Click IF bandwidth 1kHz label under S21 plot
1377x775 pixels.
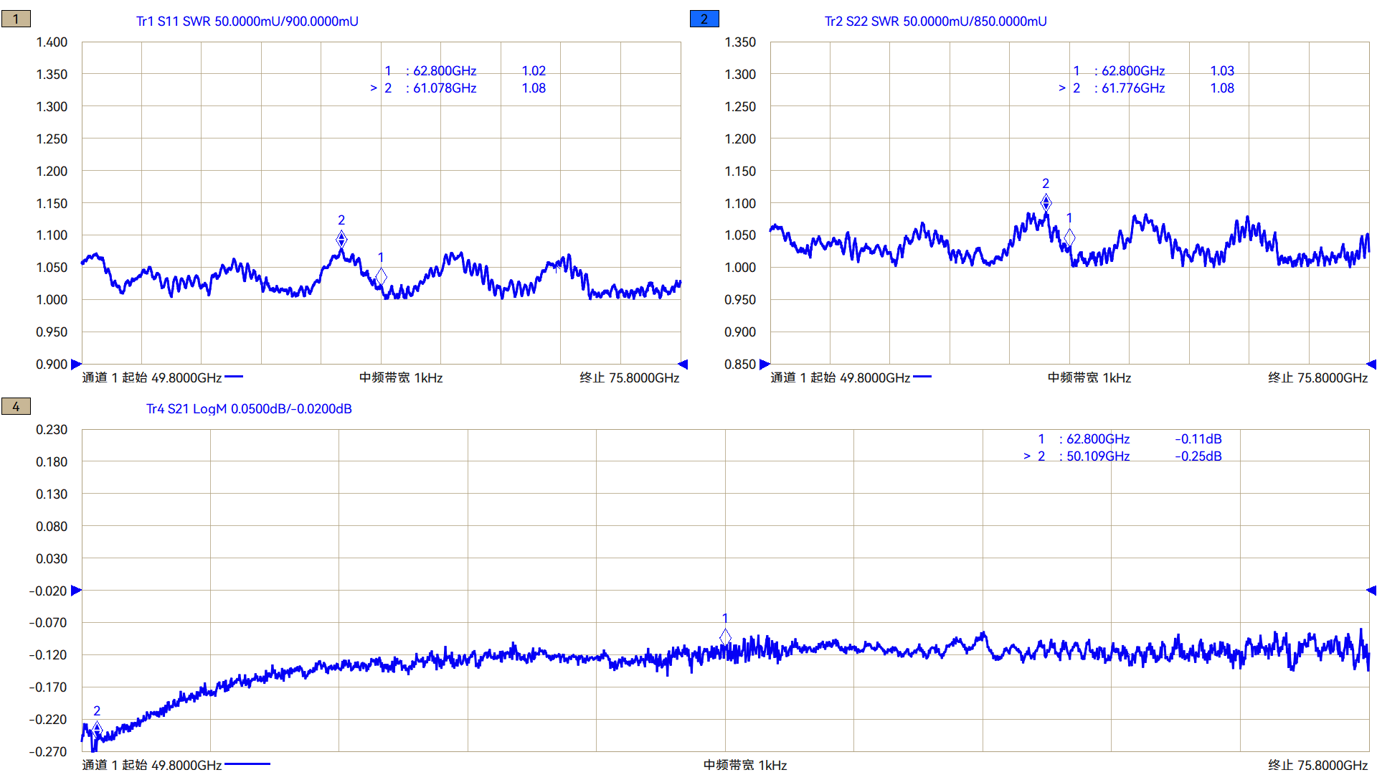coord(745,766)
